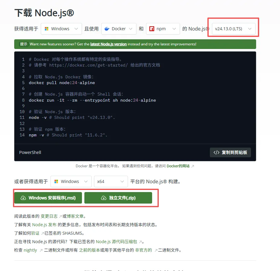Image resolution: width=280 pixels, height=271 pixels.
Task: Open the 验证 SHASUMS link
Action: coord(35,233)
